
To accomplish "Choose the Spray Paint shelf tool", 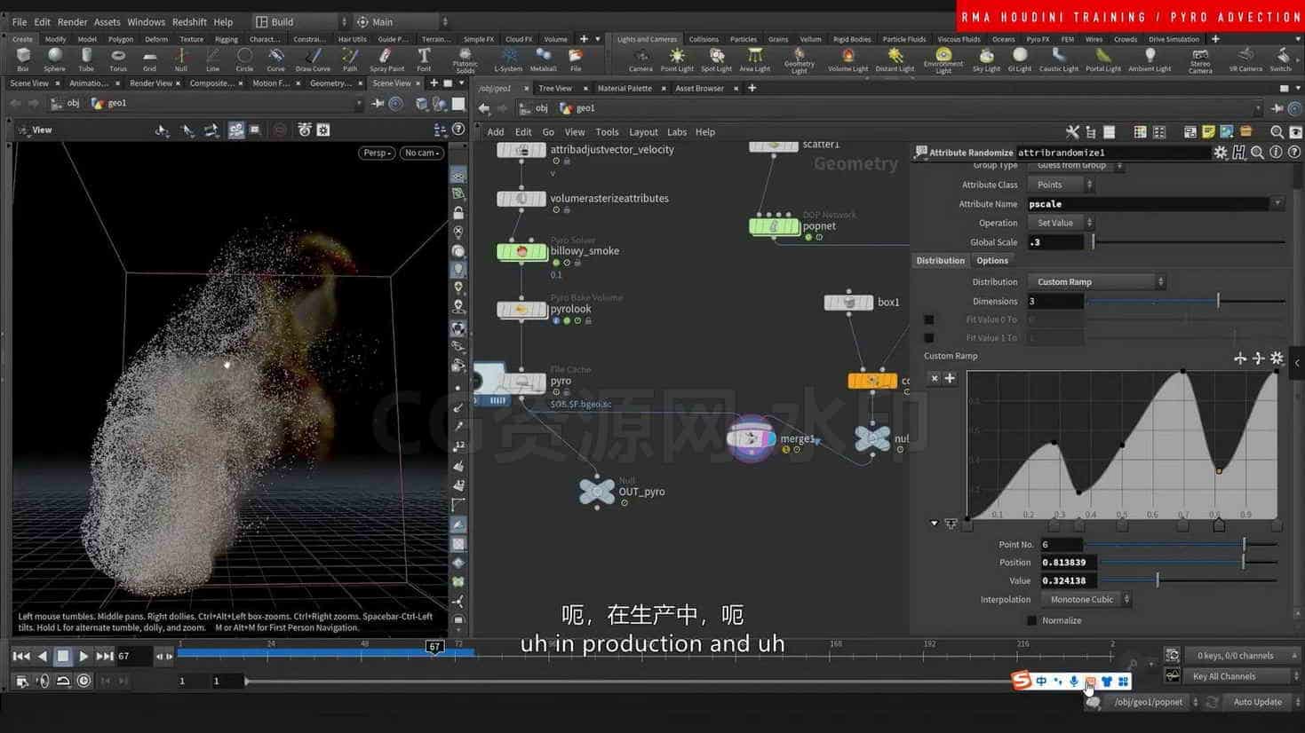I will point(386,59).
